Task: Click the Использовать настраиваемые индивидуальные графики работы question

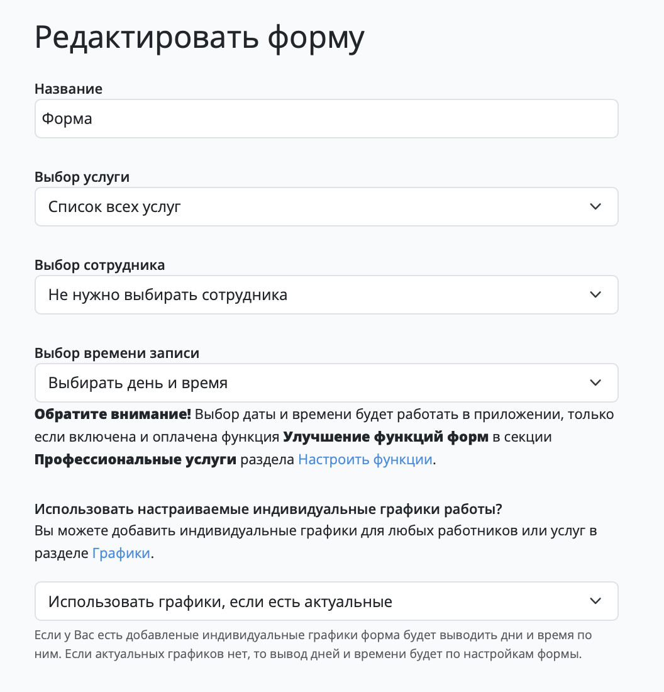Action: tap(268, 509)
